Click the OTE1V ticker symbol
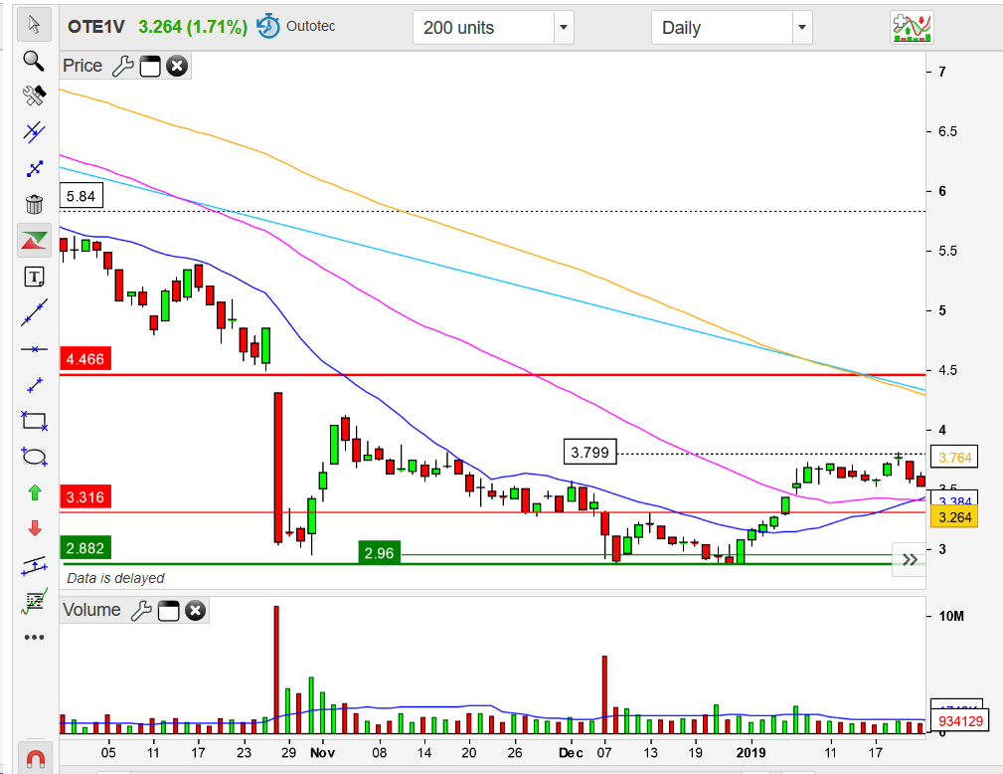 tap(97, 27)
